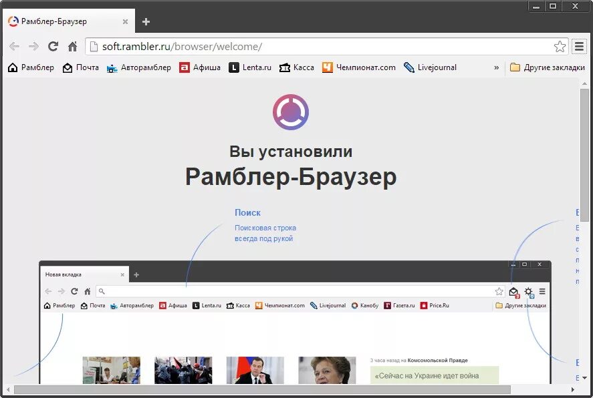The height and width of the screenshot is (398, 593).
Task: Click the Вы установили heading text
Action: click(x=291, y=152)
